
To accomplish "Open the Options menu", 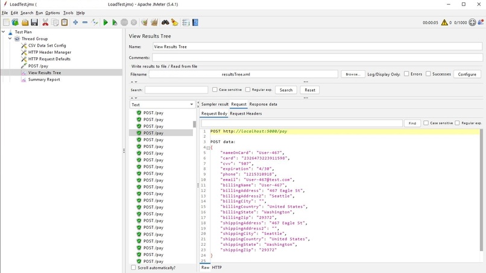I will (x=52, y=13).
